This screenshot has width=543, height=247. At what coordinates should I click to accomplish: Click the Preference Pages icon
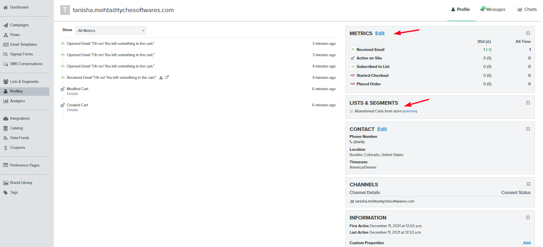[6, 165]
